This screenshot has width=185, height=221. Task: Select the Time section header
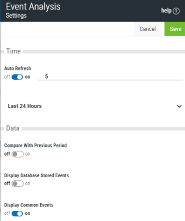point(14,51)
